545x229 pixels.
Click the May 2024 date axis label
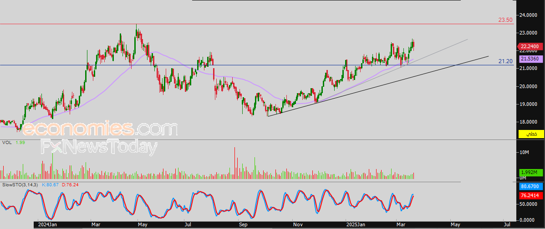click(143, 225)
